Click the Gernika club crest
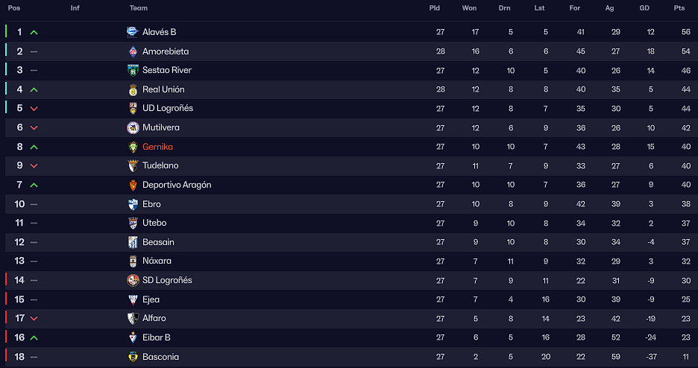Screen dimensions: 698x368 [133, 147]
